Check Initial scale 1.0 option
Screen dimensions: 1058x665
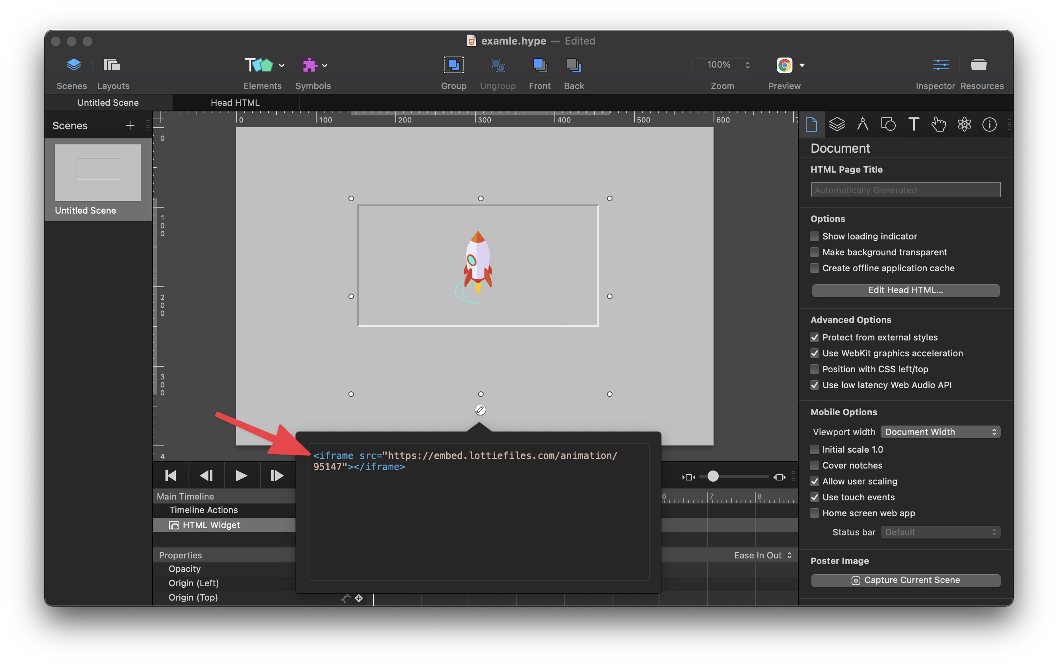click(x=814, y=449)
